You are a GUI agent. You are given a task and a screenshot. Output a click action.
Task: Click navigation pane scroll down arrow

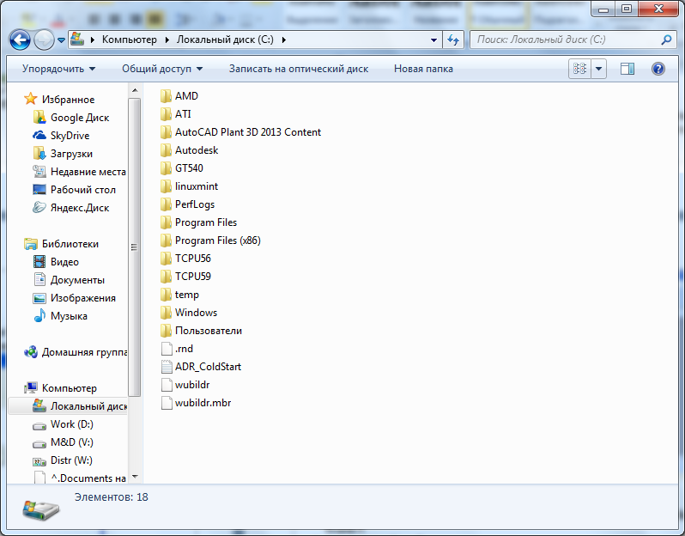click(135, 477)
